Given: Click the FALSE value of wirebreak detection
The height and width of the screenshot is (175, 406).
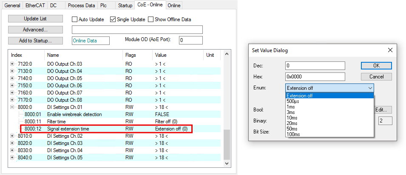Looking at the screenshot, I should point(162,114).
